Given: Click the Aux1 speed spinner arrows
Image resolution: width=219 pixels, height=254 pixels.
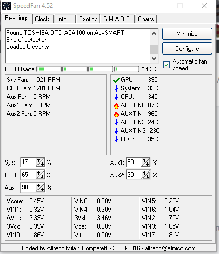Looking at the screenshot, I should click(146, 162).
